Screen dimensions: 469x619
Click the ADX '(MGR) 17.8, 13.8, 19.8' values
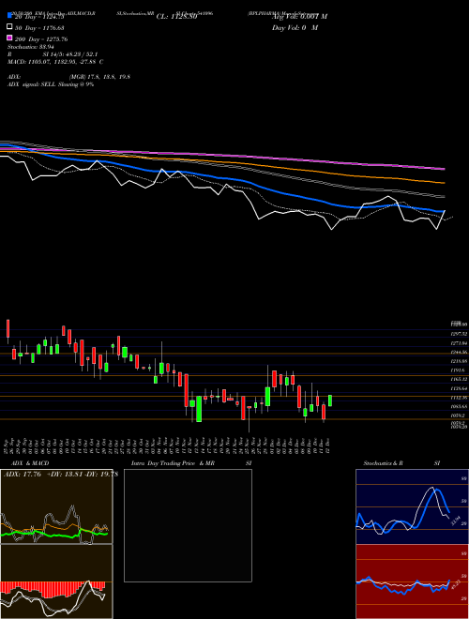tap(99, 77)
